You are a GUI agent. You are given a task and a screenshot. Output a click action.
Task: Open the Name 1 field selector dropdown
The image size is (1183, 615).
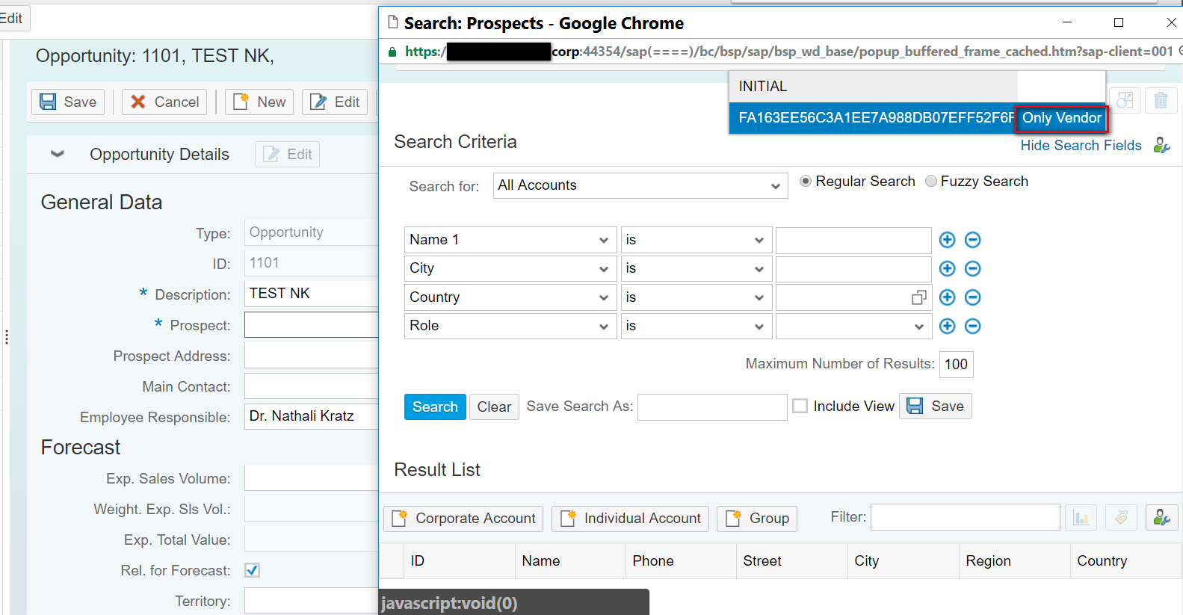[510, 240]
